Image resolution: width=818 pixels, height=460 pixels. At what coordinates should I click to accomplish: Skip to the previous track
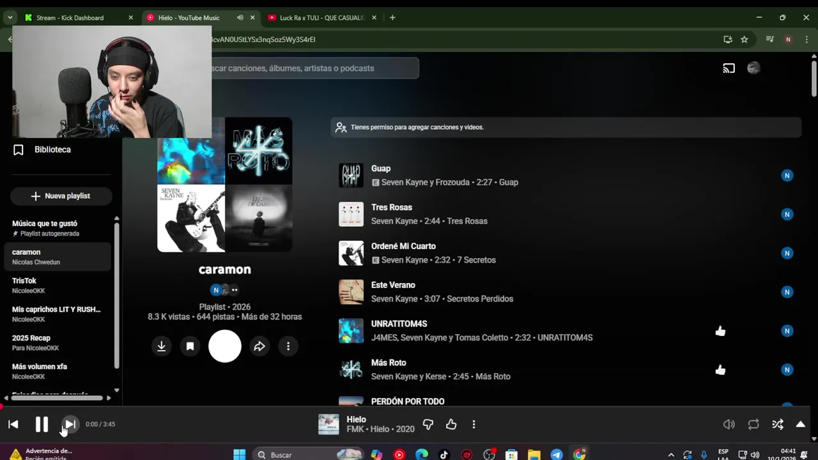pos(13,424)
